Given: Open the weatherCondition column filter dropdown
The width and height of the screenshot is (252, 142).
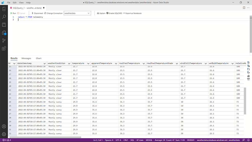Looking at the screenshot, I should coord(69,63).
